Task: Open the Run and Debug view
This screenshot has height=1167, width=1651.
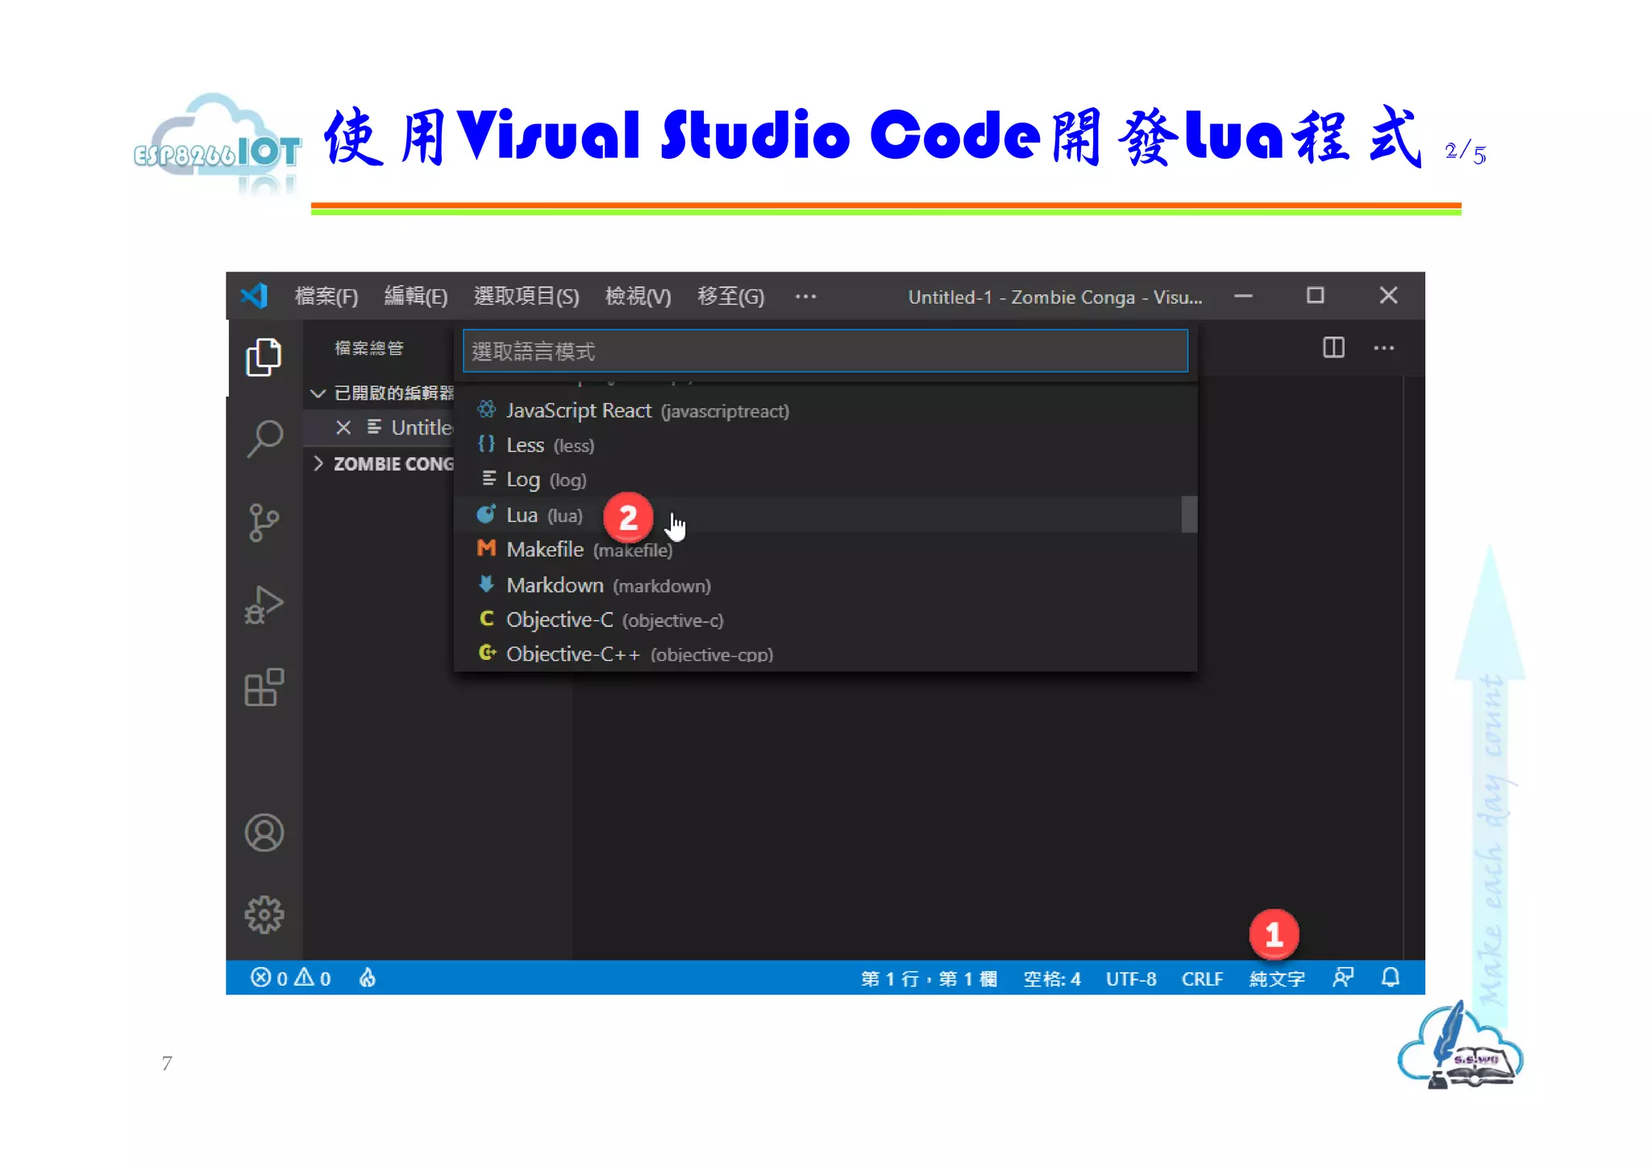Action: tap(264, 604)
